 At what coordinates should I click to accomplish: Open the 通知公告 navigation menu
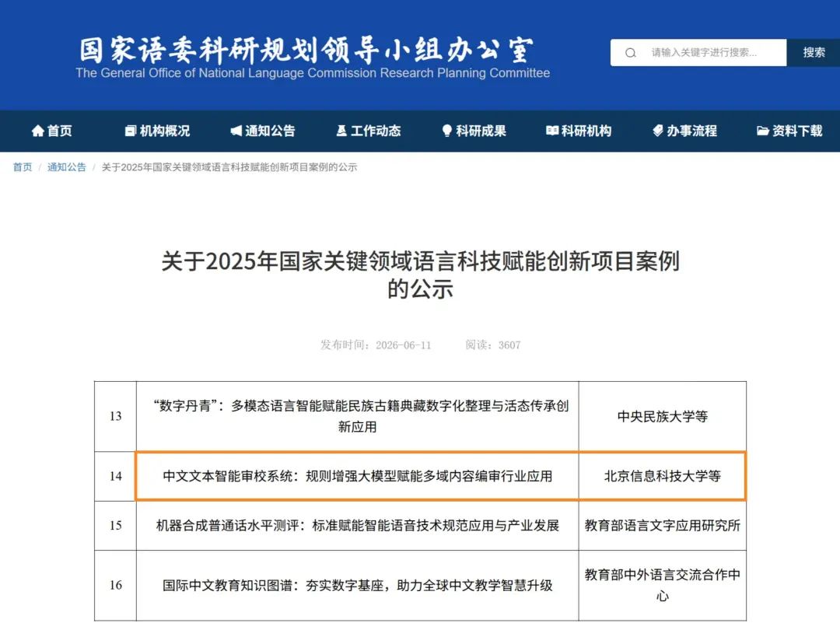263,131
